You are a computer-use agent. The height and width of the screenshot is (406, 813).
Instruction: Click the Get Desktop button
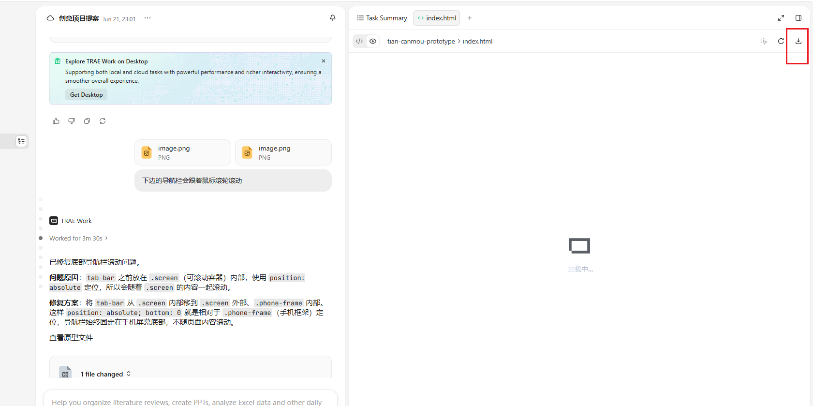[x=87, y=95]
